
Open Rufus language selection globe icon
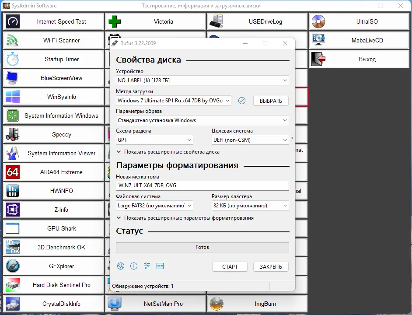[x=121, y=266]
